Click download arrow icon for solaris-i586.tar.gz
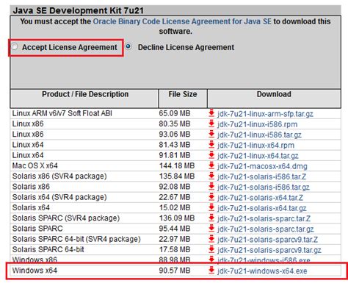The image size is (348, 286). point(211,187)
